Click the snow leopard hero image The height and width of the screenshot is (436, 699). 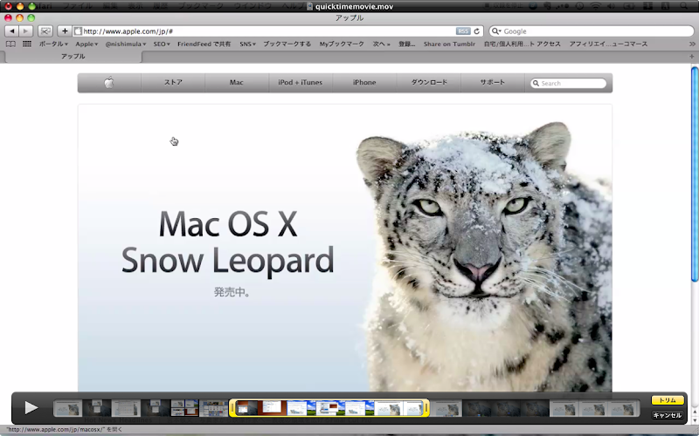(484, 255)
